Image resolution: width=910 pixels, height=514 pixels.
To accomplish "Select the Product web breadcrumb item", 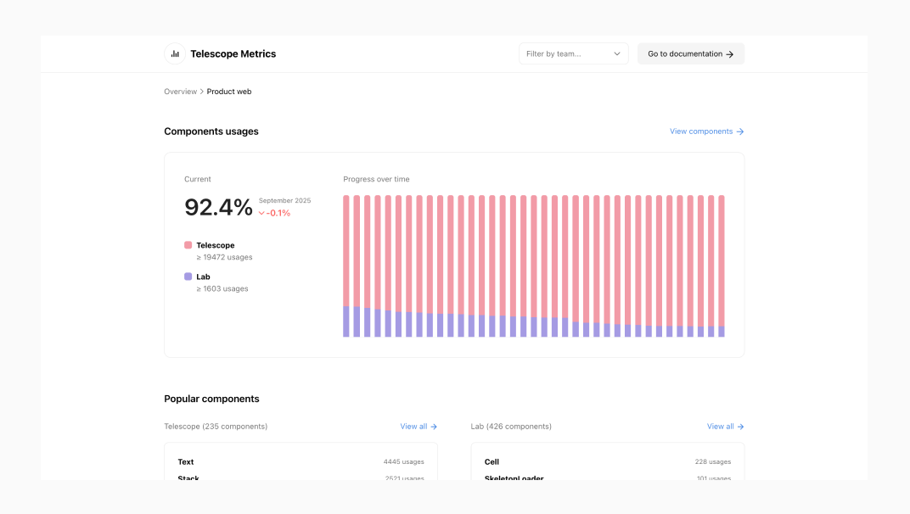I will pos(229,92).
